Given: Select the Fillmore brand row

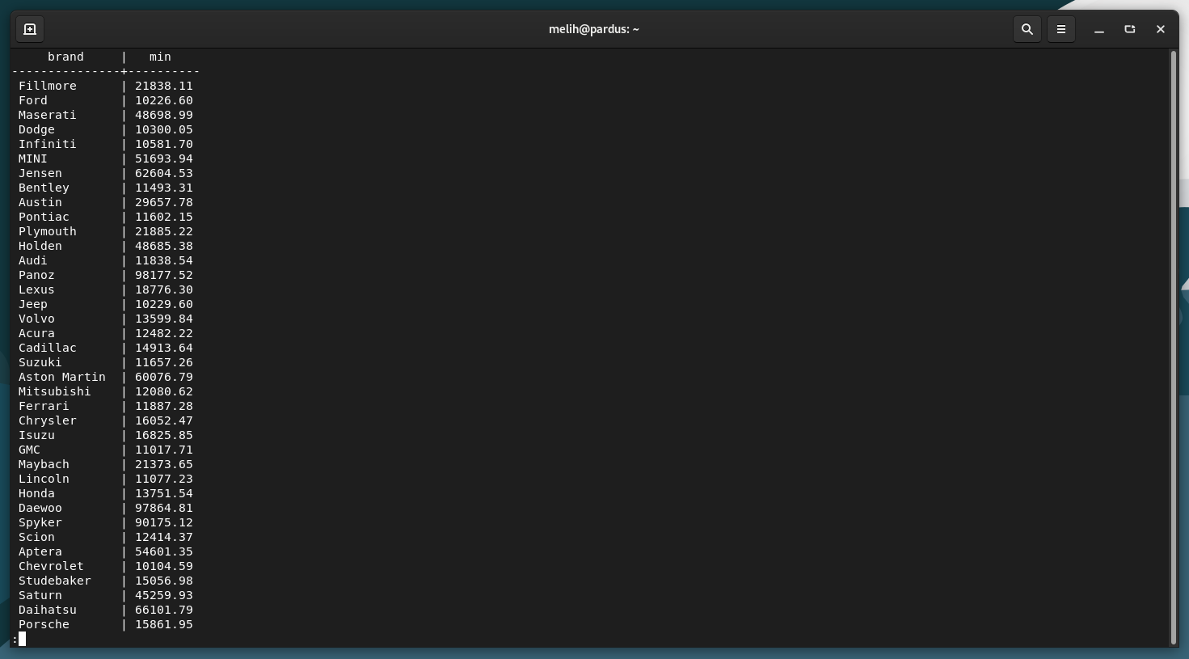Looking at the screenshot, I should point(106,86).
